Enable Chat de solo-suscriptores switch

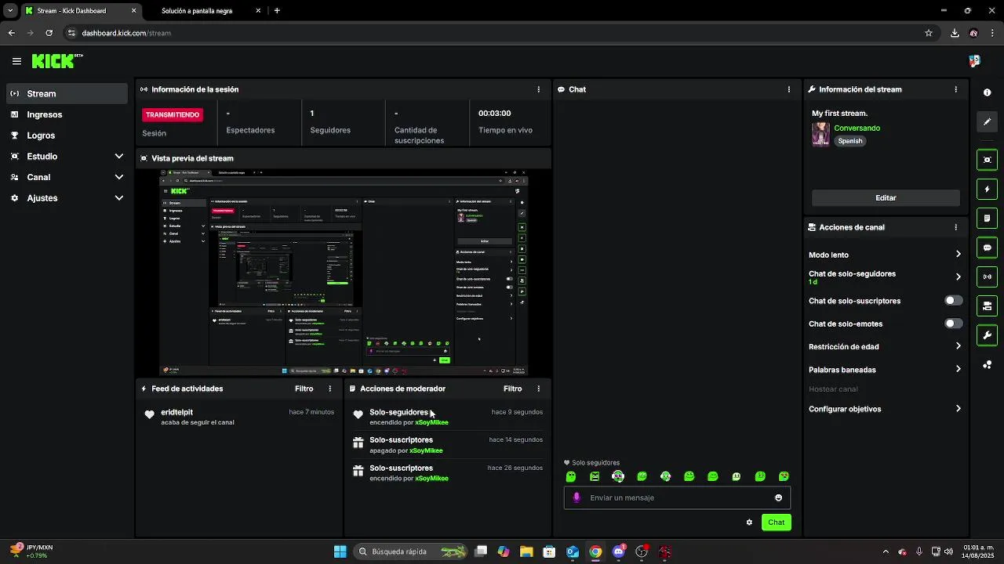953,301
